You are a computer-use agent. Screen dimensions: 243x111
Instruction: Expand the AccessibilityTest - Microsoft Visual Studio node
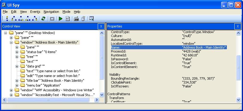click(x=11, y=95)
